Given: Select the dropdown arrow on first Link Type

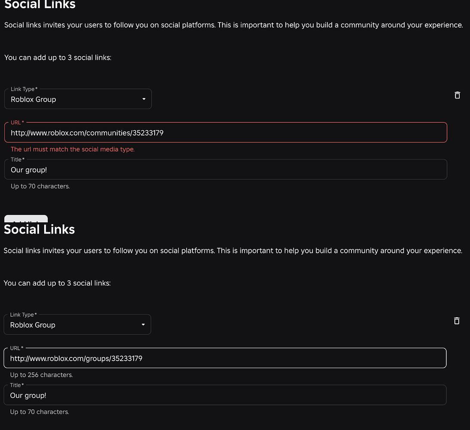Looking at the screenshot, I should pos(143,99).
